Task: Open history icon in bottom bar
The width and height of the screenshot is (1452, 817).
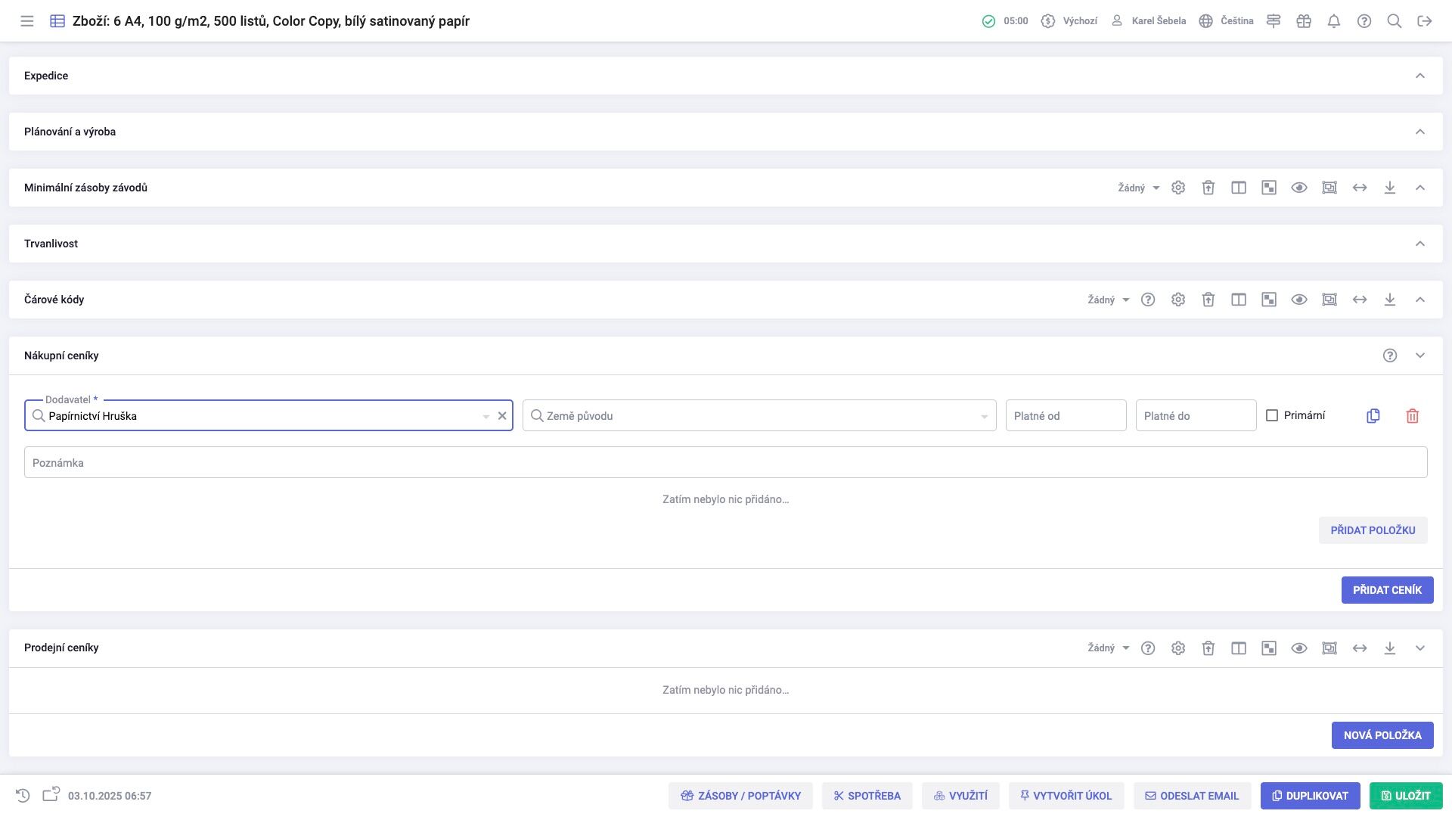Action: (x=23, y=796)
